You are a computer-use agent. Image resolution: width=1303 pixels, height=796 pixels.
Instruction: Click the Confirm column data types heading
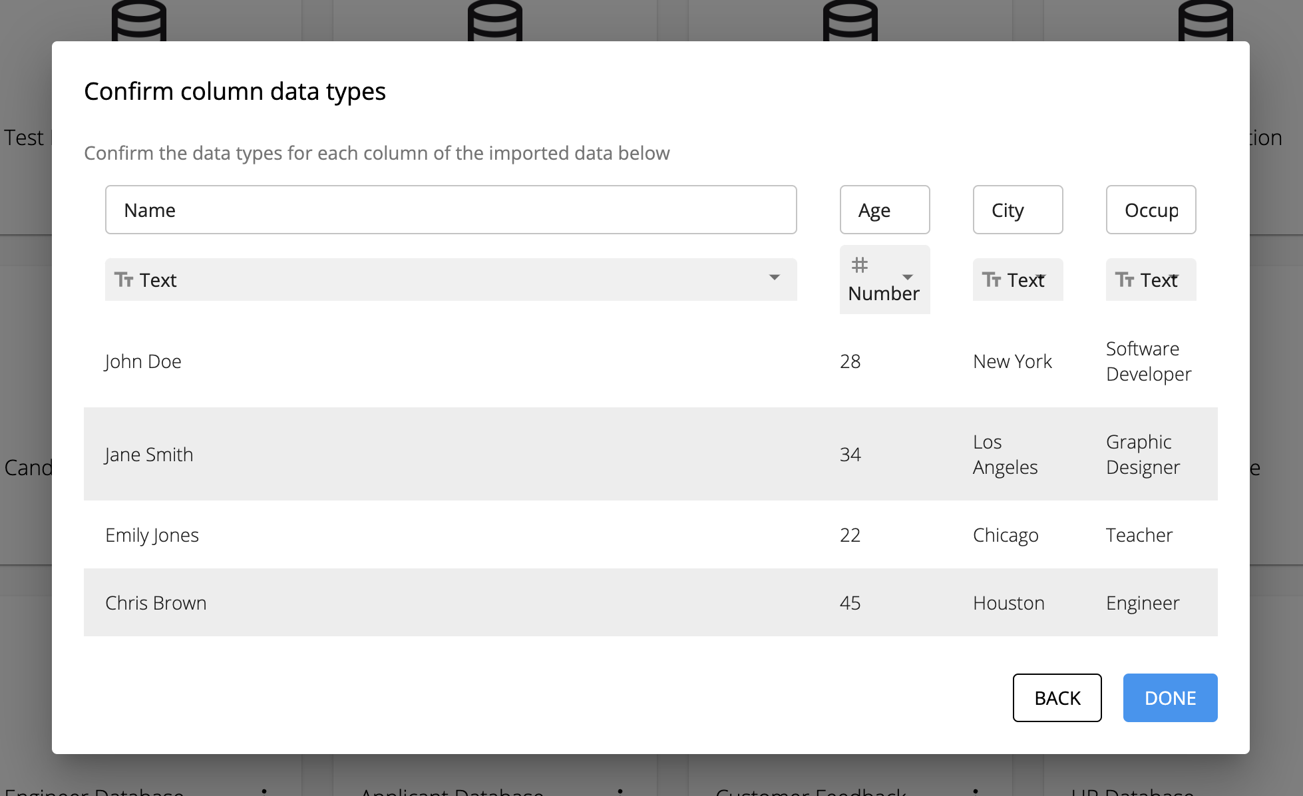coord(235,91)
